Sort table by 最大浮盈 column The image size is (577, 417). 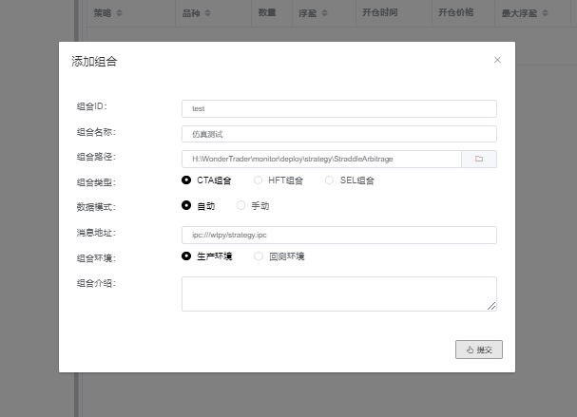(545, 13)
